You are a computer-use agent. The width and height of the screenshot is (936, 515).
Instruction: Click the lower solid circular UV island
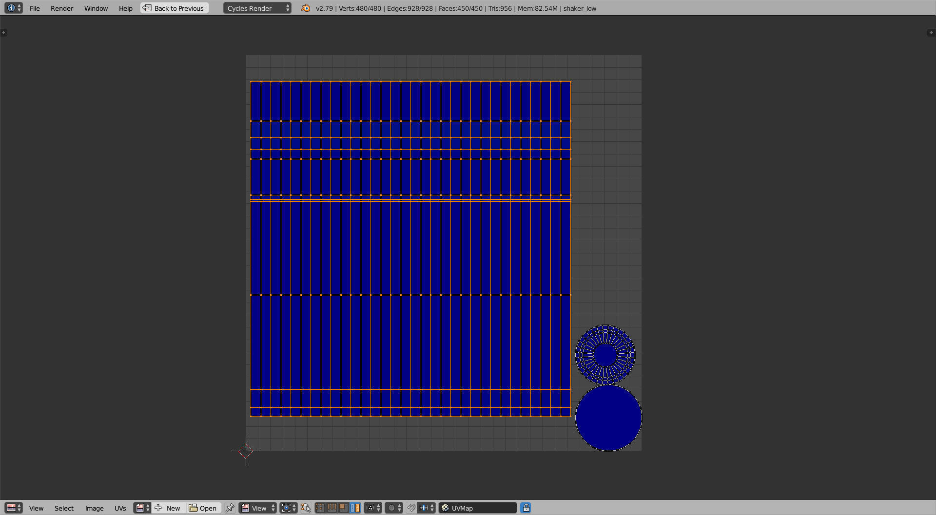click(608, 418)
